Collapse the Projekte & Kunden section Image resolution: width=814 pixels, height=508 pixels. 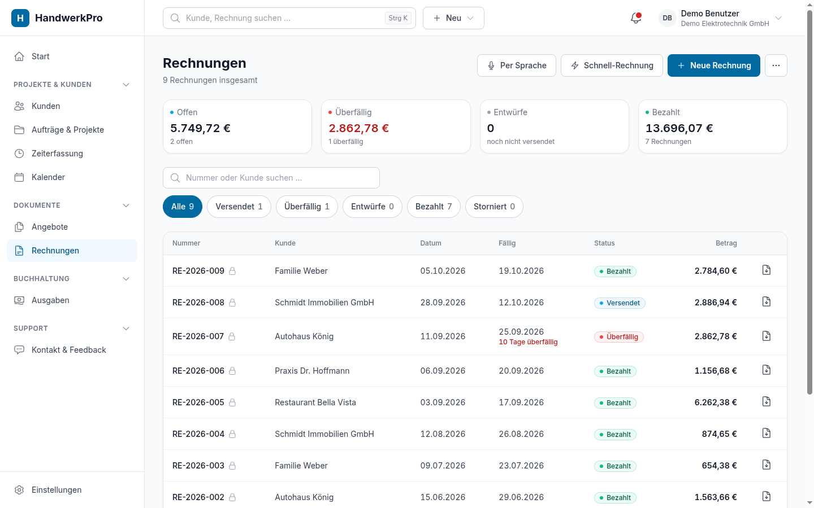[126, 85]
